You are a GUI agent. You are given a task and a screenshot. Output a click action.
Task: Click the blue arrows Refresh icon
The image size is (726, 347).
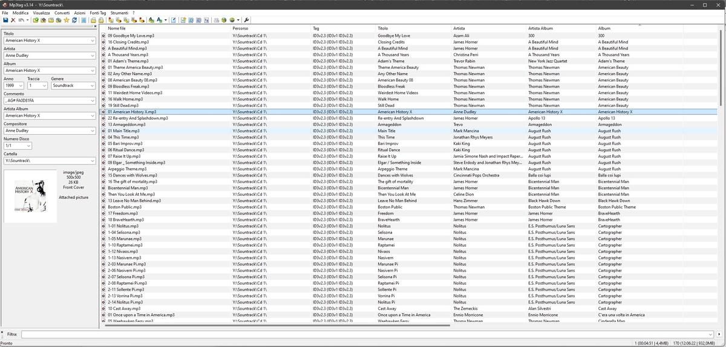point(74,20)
